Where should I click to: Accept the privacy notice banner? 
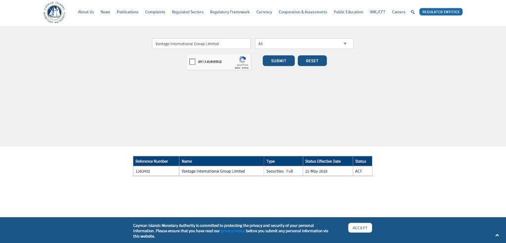tap(360, 228)
